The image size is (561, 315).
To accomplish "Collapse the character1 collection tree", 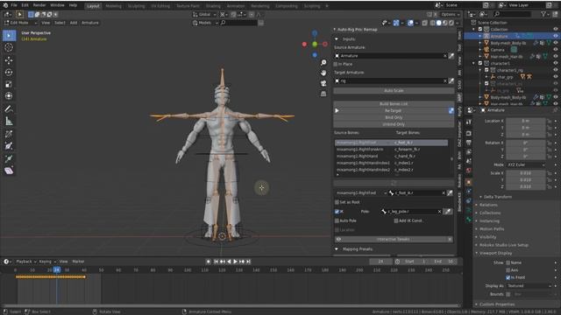I will coord(473,63).
